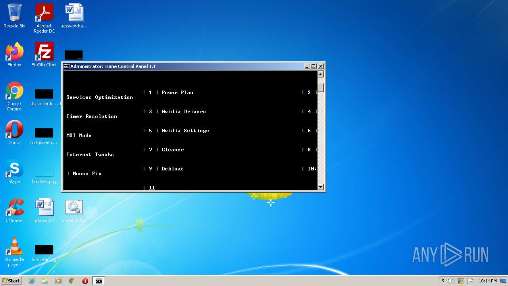Open Chrome from the taskbar
This screenshot has width=508, height=286.
[x=72, y=281]
